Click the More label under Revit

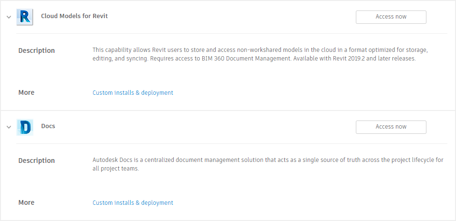click(x=26, y=93)
